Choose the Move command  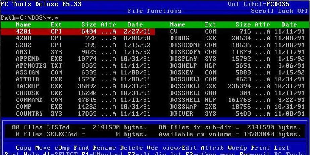point(42,148)
